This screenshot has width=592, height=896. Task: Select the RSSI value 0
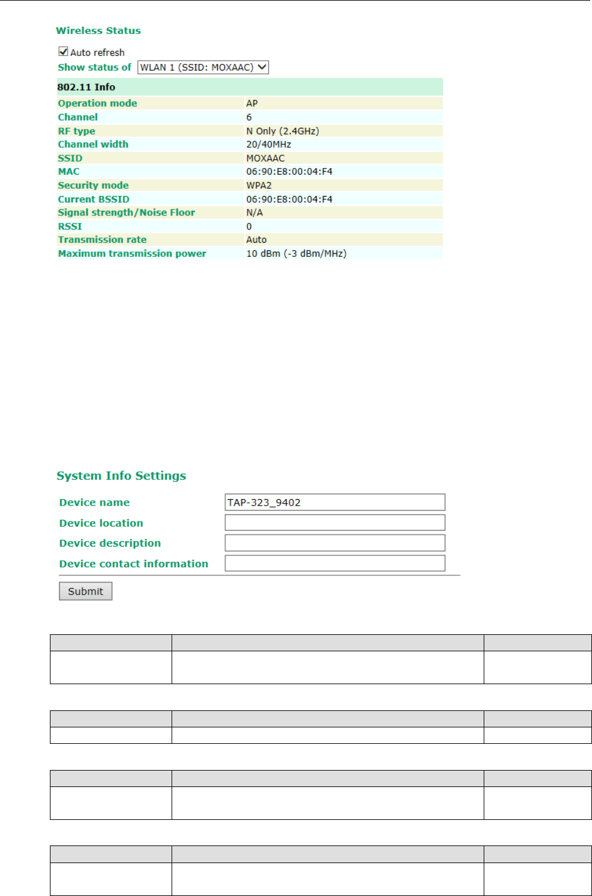pyautogui.click(x=249, y=226)
